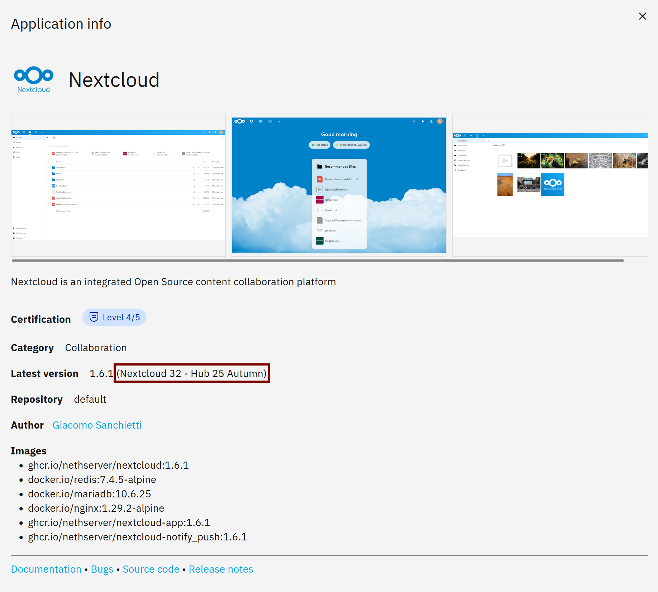The width and height of the screenshot is (658, 592).
Task: Open the Source code link
Action: click(151, 569)
